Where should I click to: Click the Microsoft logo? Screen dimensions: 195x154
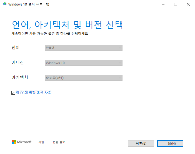(x=22, y=142)
